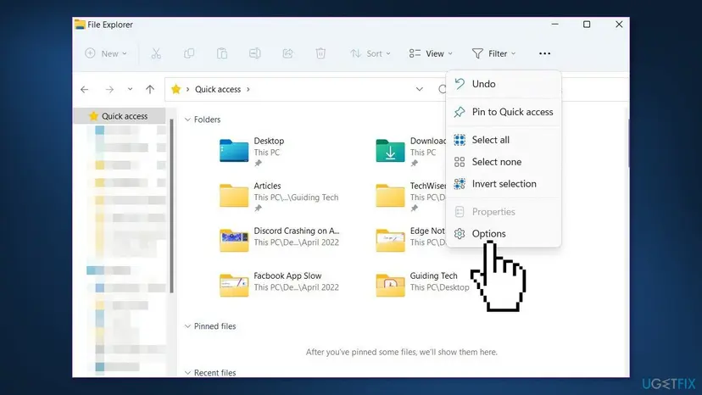The image size is (702, 395).
Task: Open Options from the menu
Action: (x=504, y=234)
